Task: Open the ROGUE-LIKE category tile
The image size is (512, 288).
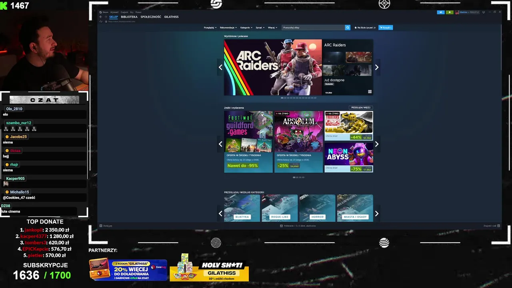Action: [x=280, y=208]
